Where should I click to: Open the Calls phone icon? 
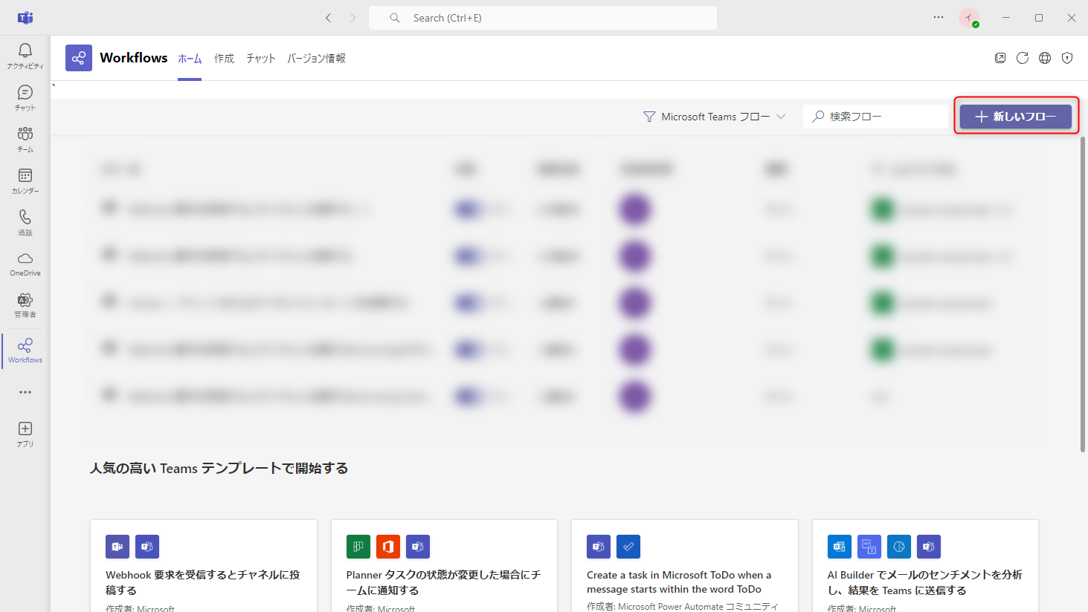[25, 222]
